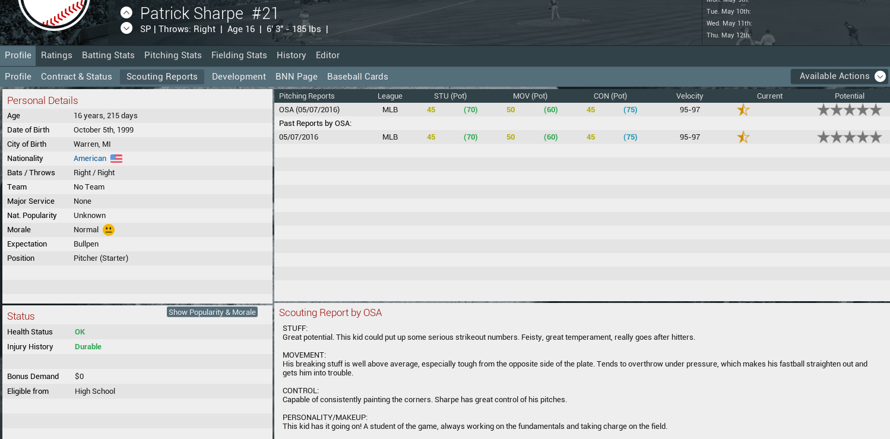Click the 'Warren, MI' birth city value

tap(92, 144)
